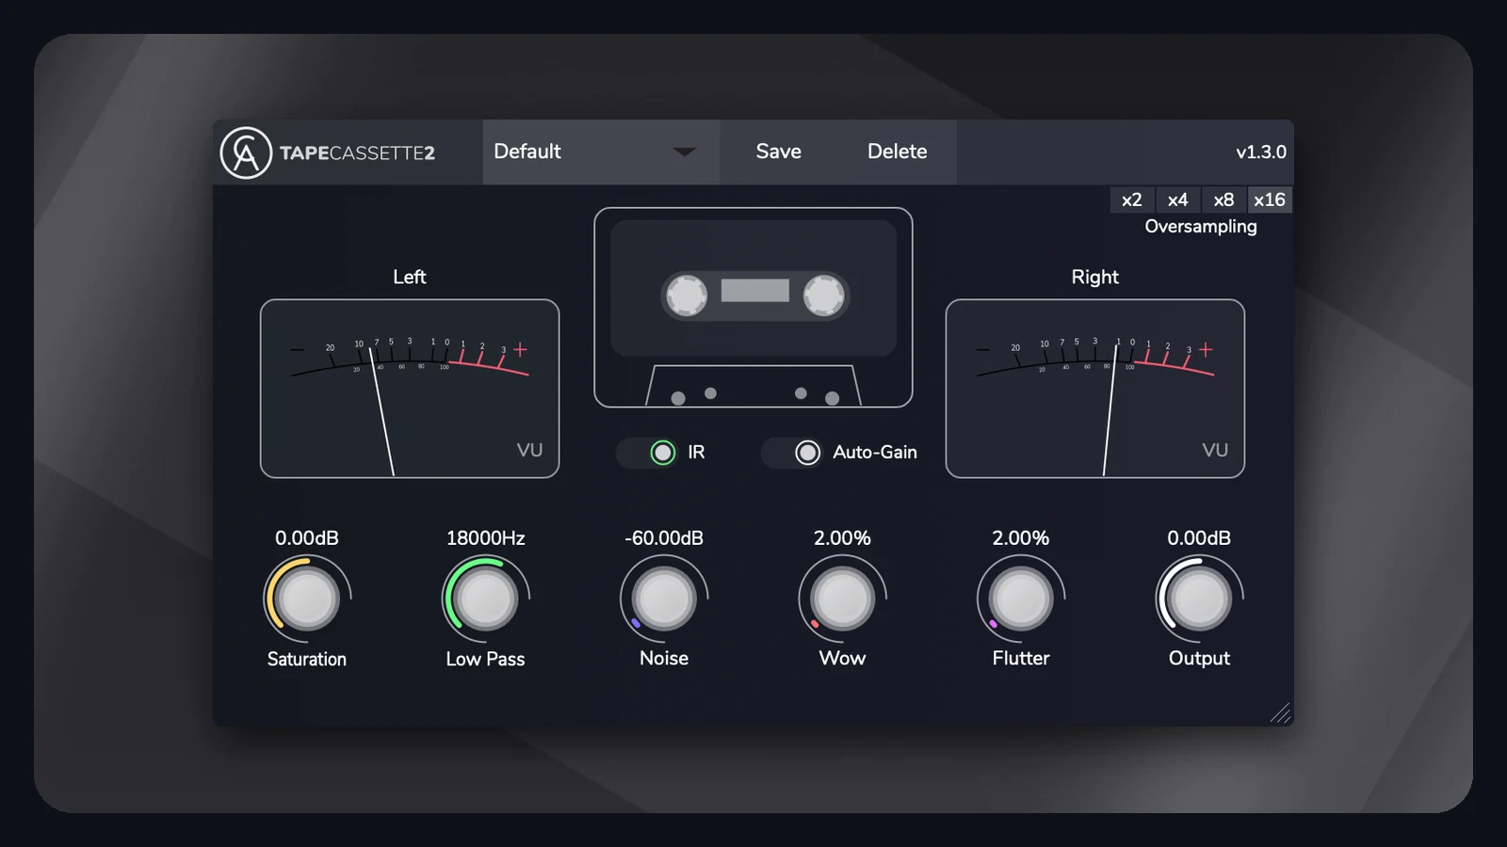Click the Saturation knob
Viewport: 1507px width, 847px height.
tap(307, 599)
